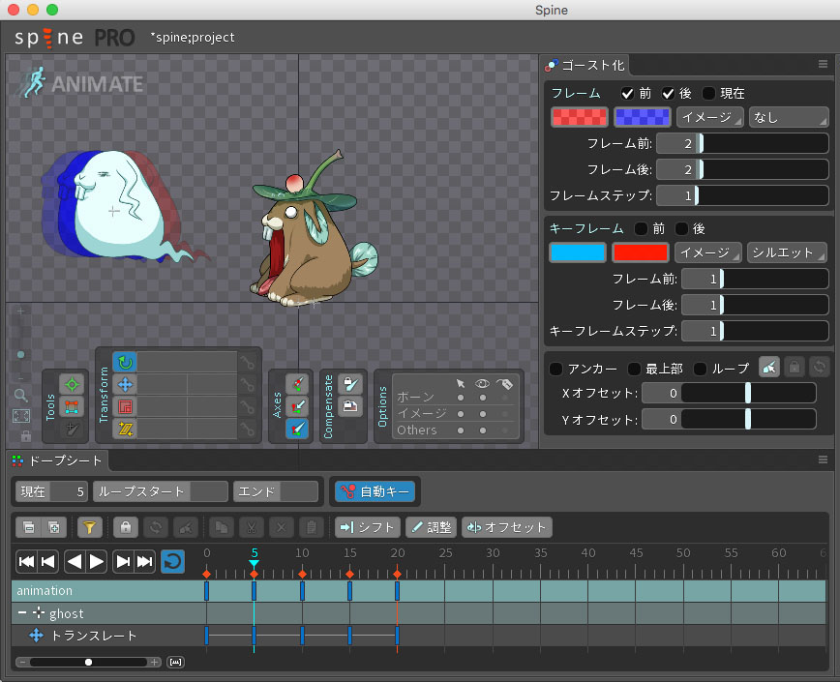Screen dimensions: 840x682
Task: Toggle the 自動キー button
Action: point(375,491)
